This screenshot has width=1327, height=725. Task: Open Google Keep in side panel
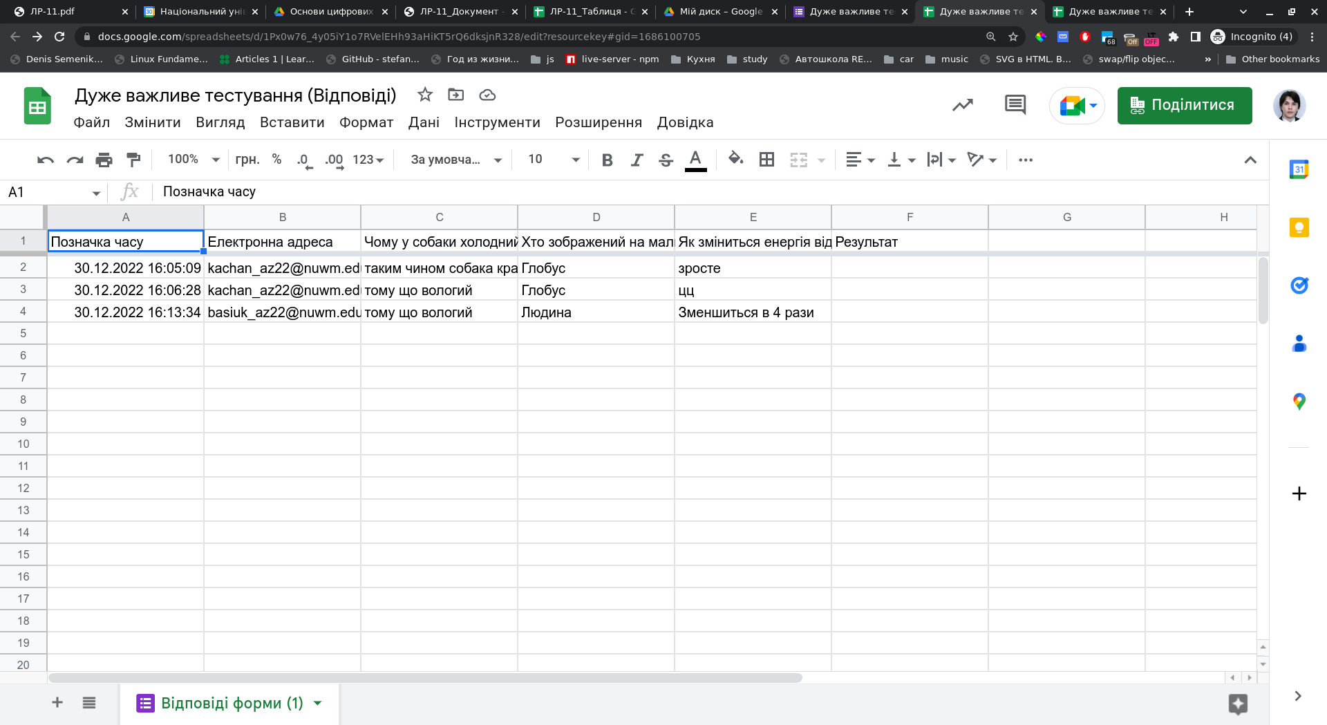(1299, 227)
